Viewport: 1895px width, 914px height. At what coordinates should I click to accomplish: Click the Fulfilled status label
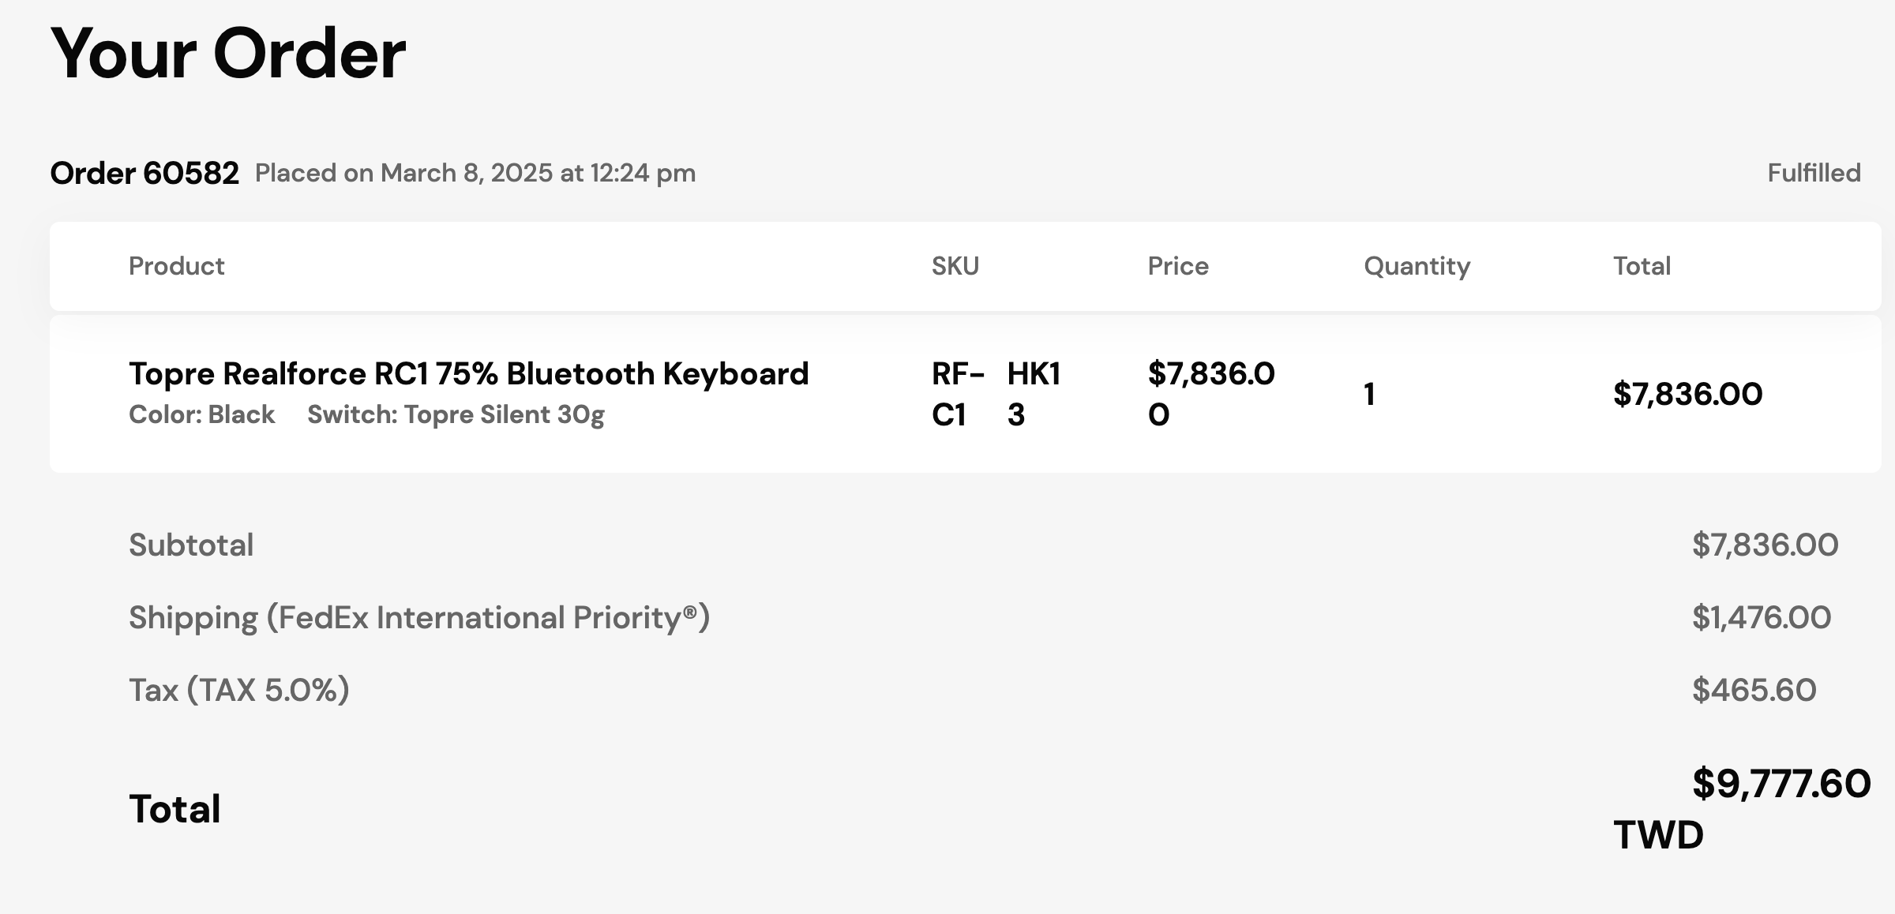1814,173
